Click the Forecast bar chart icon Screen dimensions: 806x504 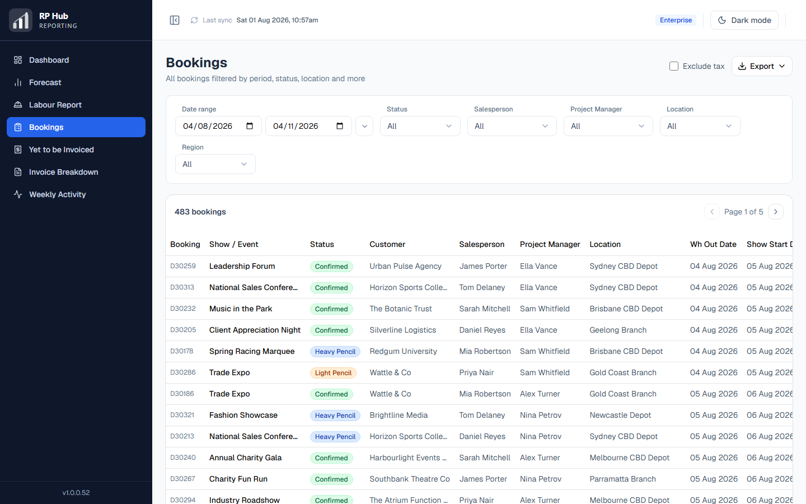(18, 82)
